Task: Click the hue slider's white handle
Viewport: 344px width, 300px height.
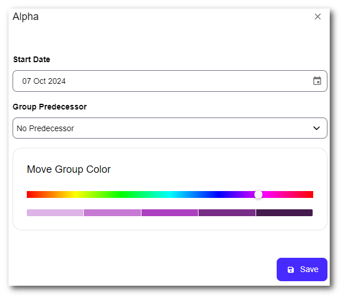Action: 258,194
